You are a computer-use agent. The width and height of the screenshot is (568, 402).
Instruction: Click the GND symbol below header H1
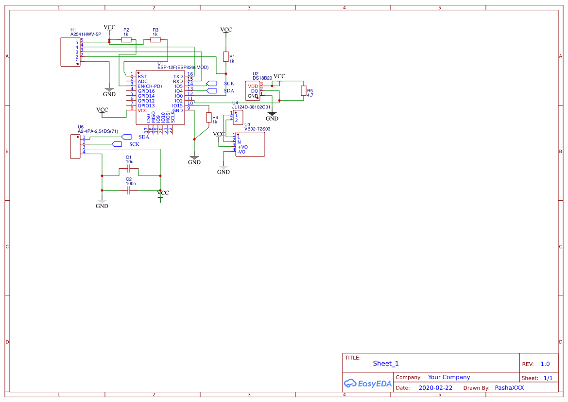109,90
